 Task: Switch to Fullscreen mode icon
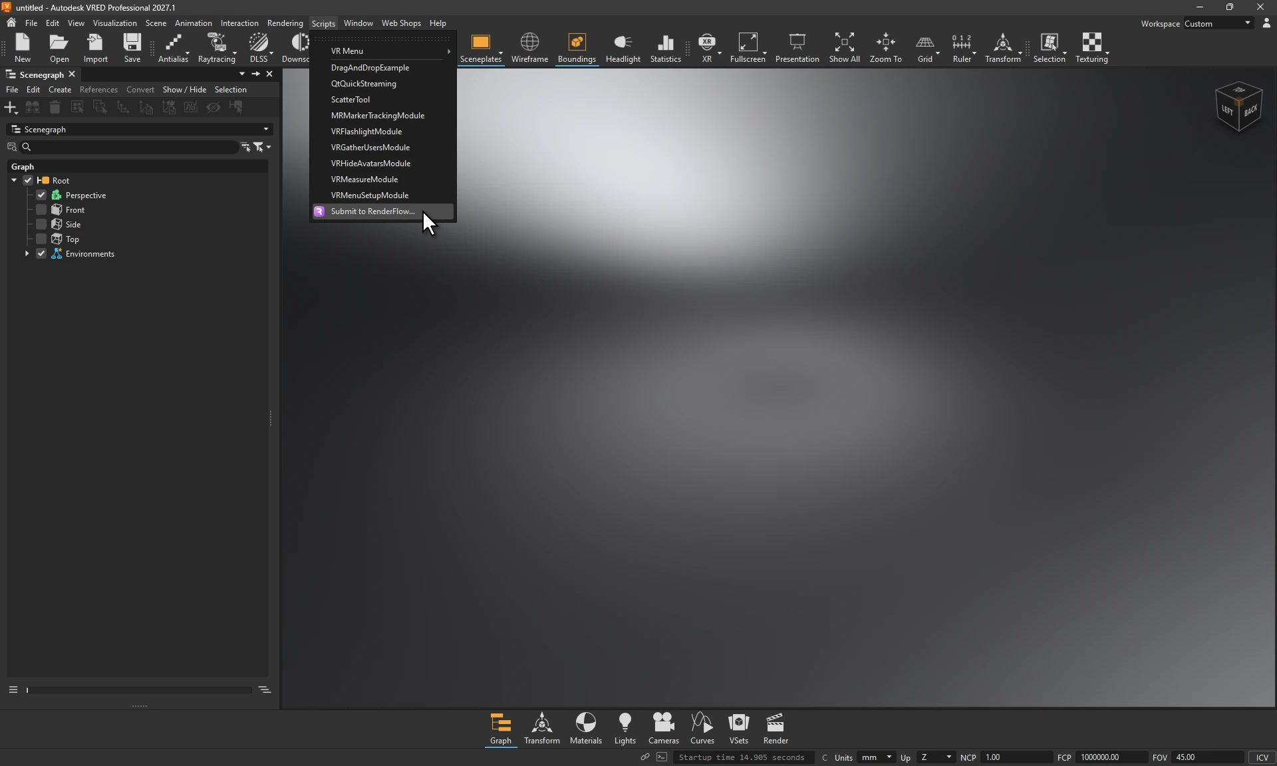748,48
